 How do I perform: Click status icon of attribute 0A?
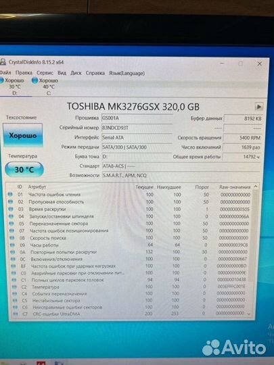13,252
